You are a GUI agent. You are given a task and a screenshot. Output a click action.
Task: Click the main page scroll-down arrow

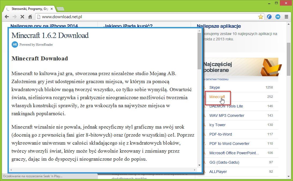tap(289, 176)
